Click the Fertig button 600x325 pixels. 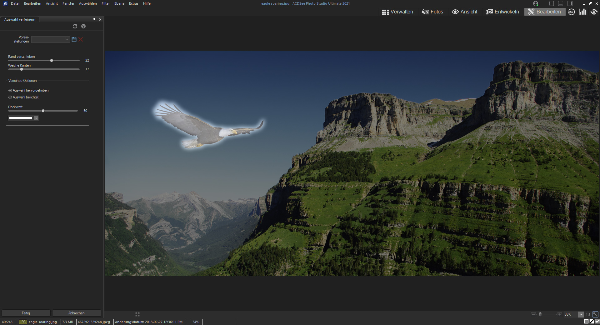click(x=26, y=313)
